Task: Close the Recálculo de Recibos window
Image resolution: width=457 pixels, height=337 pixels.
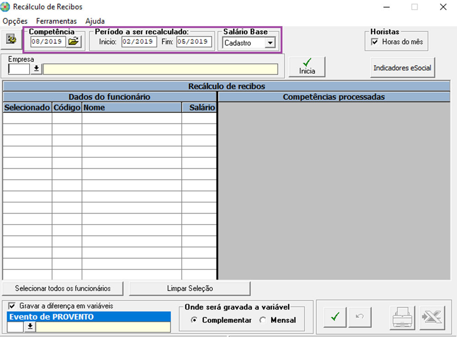Action: (443, 7)
